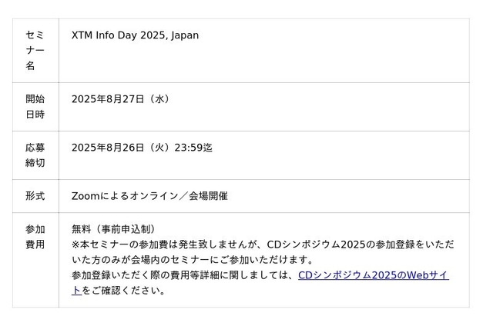The height and width of the screenshot is (326, 493).
Task: Click the 応募締切 row header
Action: point(35,155)
